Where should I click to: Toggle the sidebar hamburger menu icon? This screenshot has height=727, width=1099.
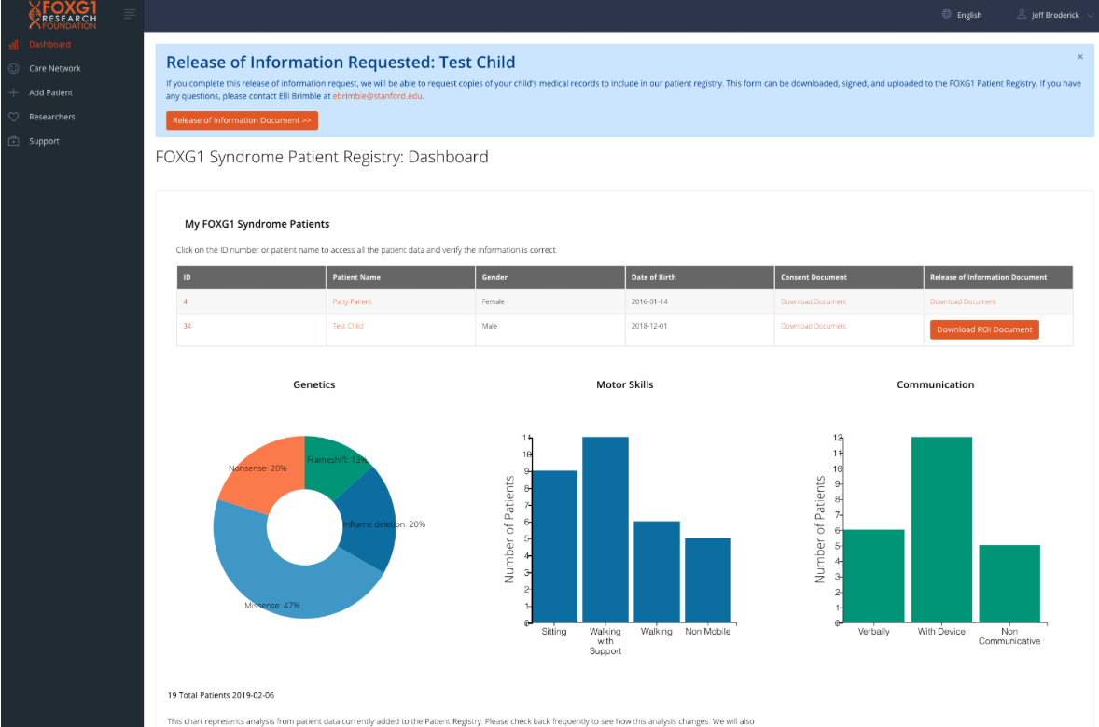click(130, 14)
